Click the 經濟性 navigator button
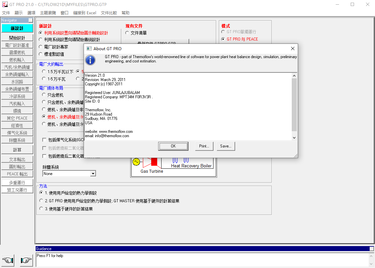Viewport: 375px width, 268px height. (x=17, y=126)
